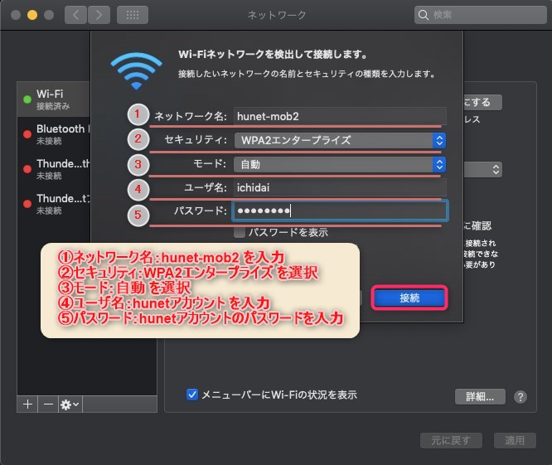Click the back navigation arrow
This screenshot has height=465, width=552.
click(75, 15)
